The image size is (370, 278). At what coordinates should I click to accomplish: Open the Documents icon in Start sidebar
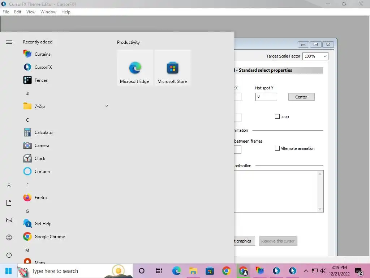click(x=9, y=203)
